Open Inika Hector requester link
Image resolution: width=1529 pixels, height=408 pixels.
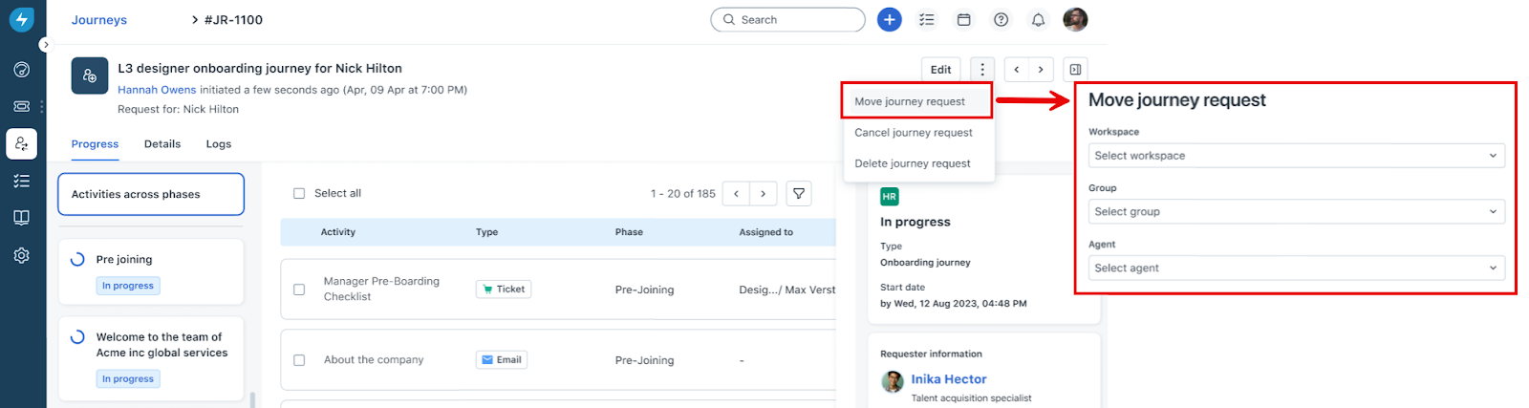click(x=949, y=379)
